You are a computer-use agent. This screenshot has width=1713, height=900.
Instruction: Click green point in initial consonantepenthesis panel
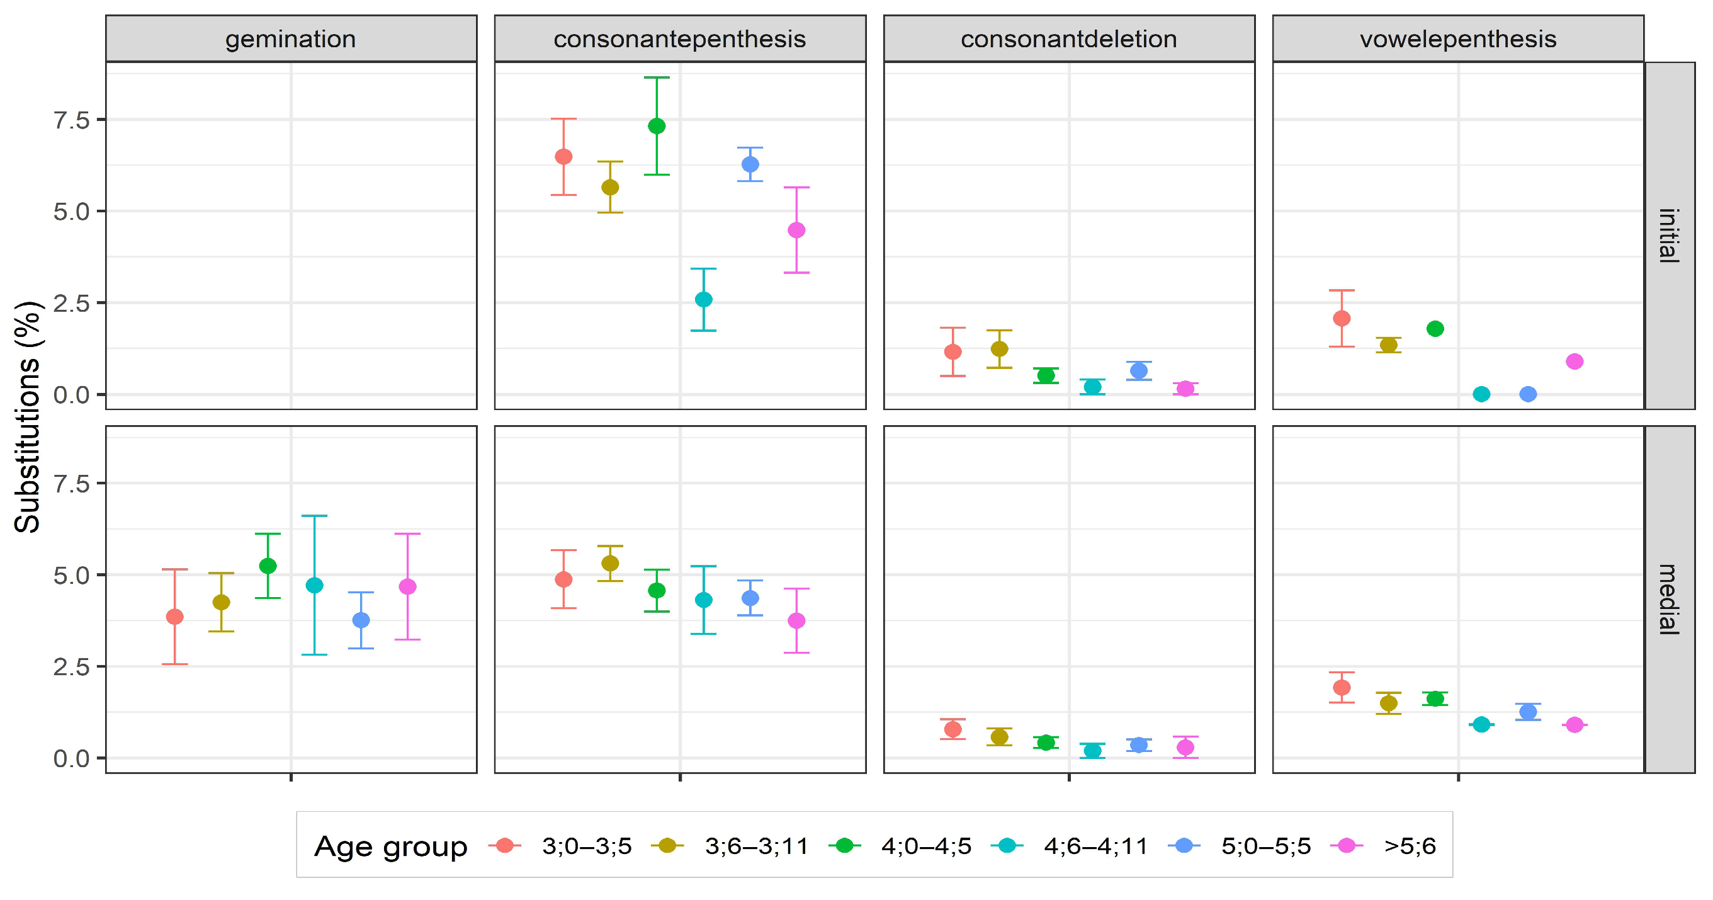(x=657, y=126)
